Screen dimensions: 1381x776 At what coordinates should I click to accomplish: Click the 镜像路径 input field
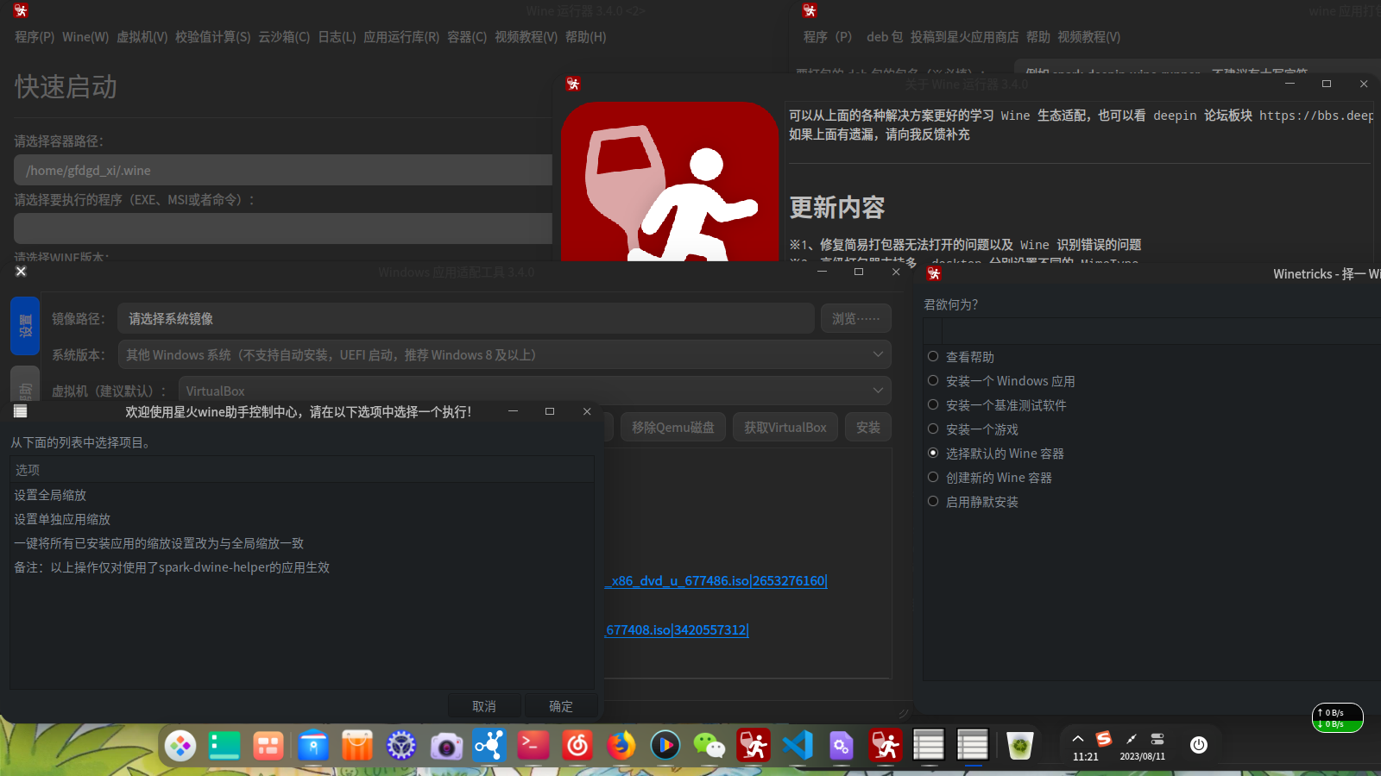click(466, 318)
